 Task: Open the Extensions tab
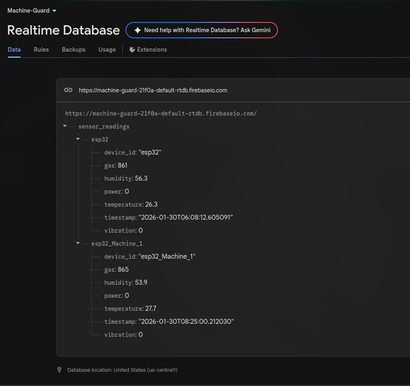[x=148, y=49]
